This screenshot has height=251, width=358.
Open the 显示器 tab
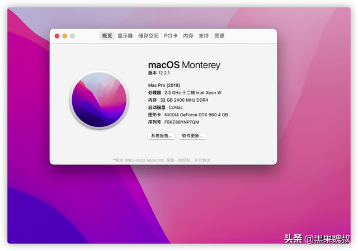coord(125,36)
